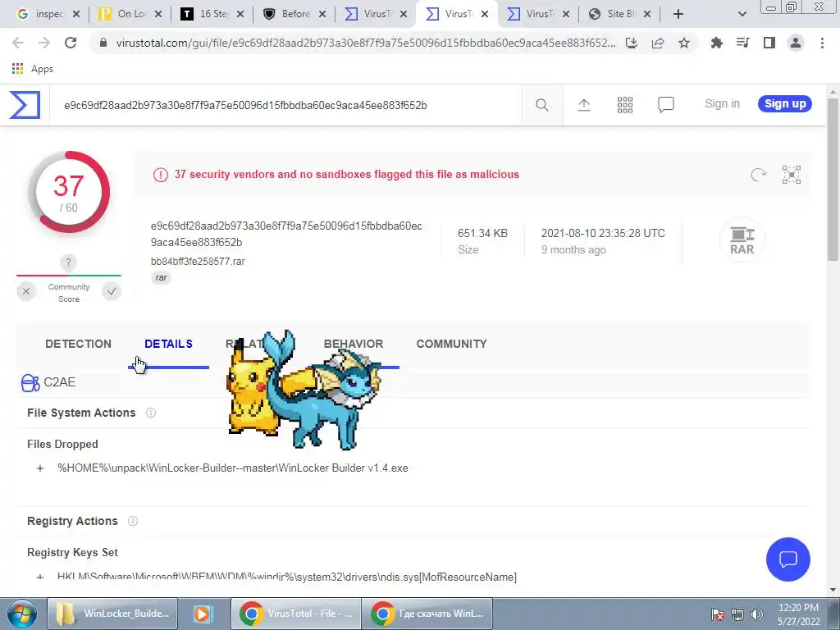Viewport: 840px width, 630px height.
Task: Toggle Chrome side panel icon
Action: pyautogui.click(x=769, y=43)
